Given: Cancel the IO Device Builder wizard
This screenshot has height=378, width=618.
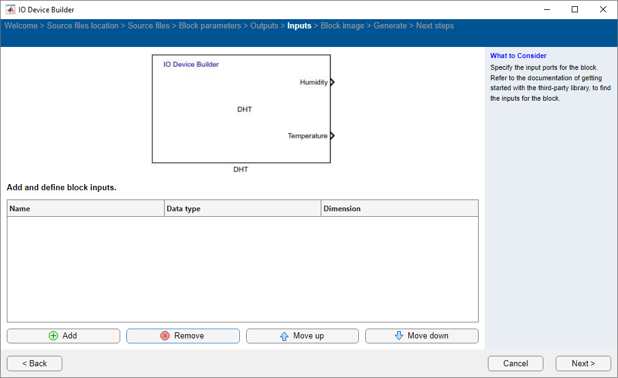Looking at the screenshot, I should 515,363.
